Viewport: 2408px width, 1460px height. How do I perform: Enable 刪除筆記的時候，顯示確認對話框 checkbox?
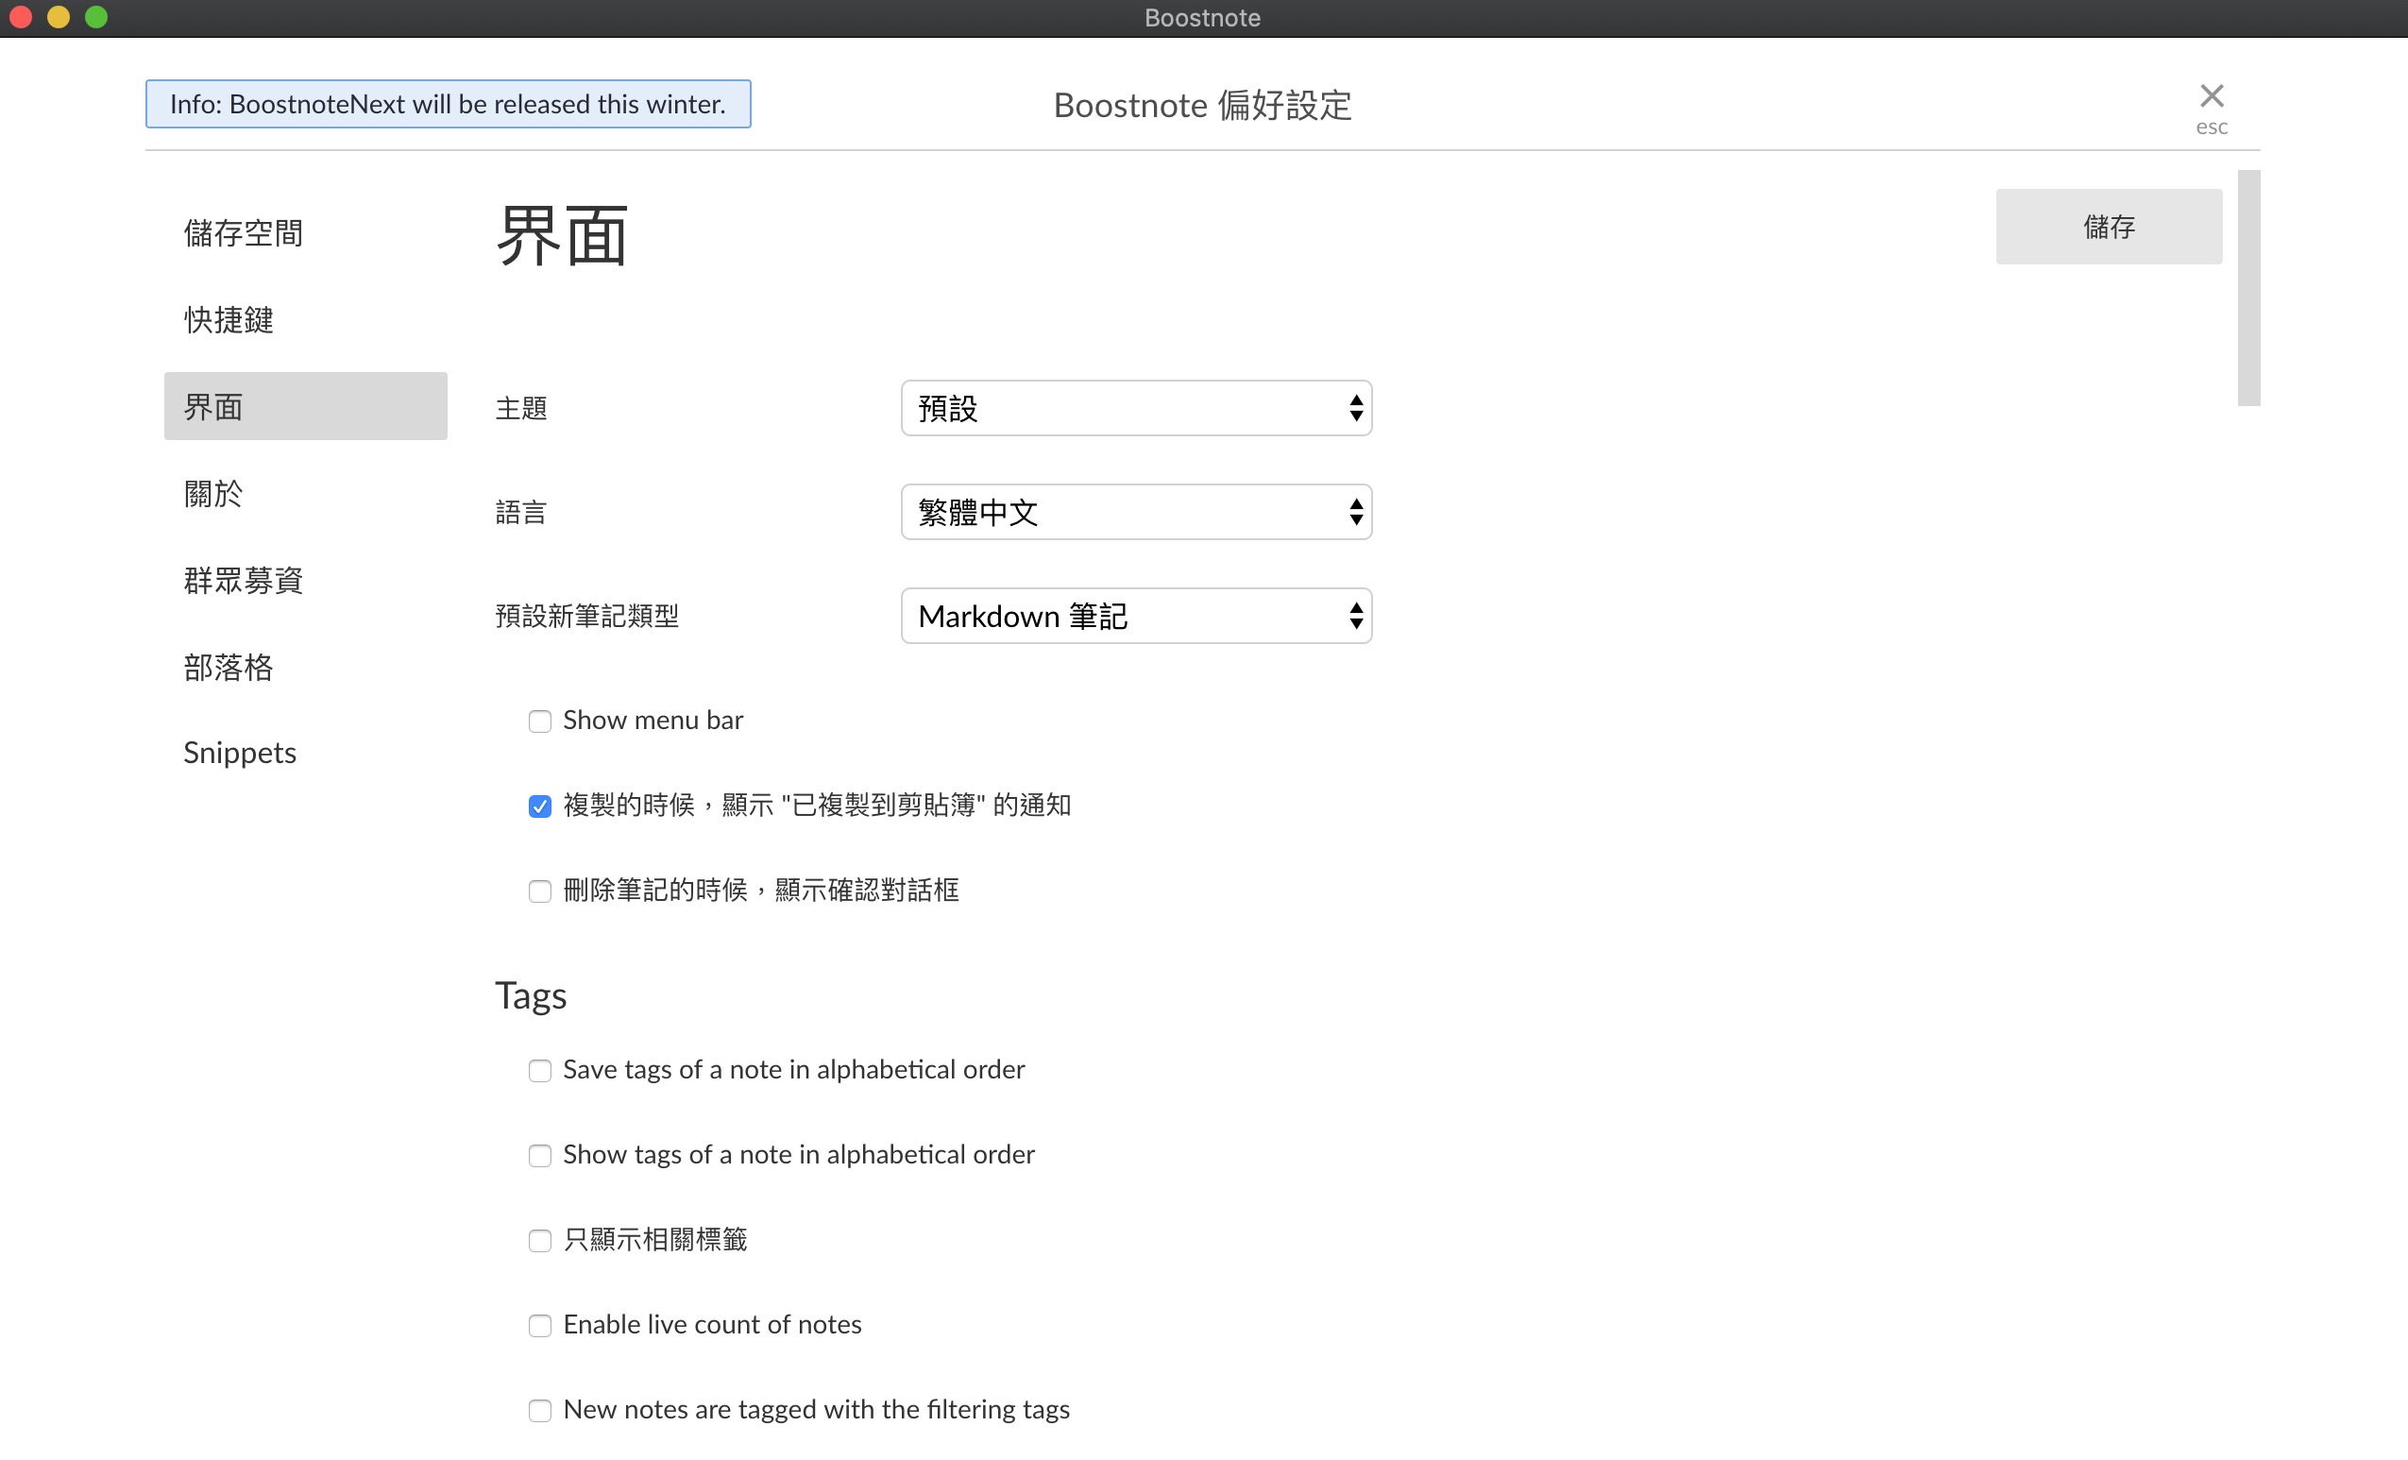tap(539, 891)
